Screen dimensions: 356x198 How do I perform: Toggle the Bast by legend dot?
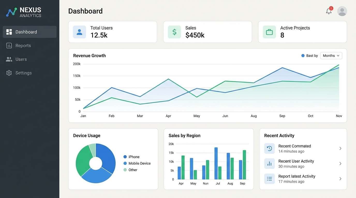[x=302, y=55]
